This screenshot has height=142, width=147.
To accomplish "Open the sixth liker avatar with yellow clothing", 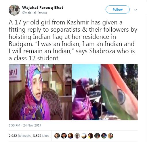I will pos(91,136).
